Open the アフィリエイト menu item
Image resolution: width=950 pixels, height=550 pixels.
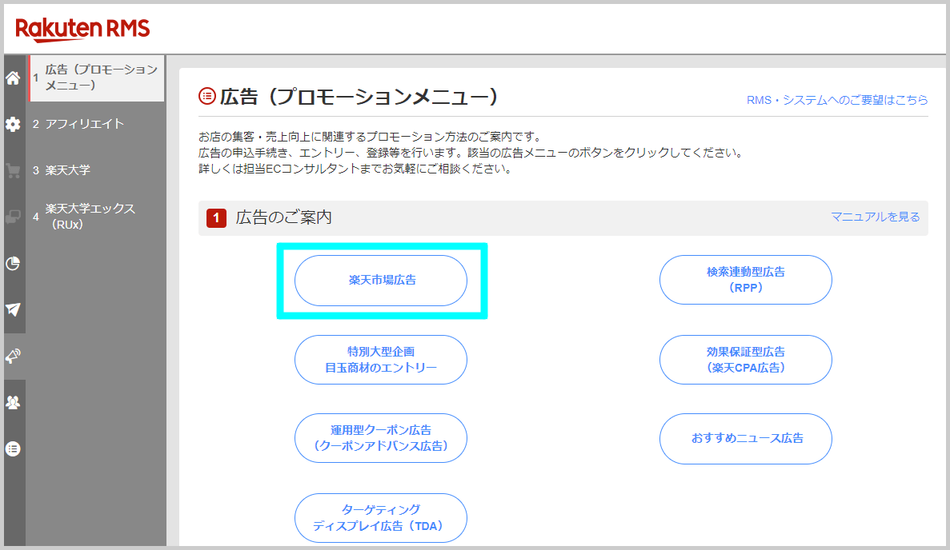pyautogui.click(x=84, y=124)
